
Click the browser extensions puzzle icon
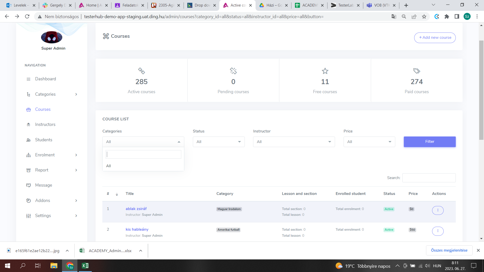[x=447, y=17]
